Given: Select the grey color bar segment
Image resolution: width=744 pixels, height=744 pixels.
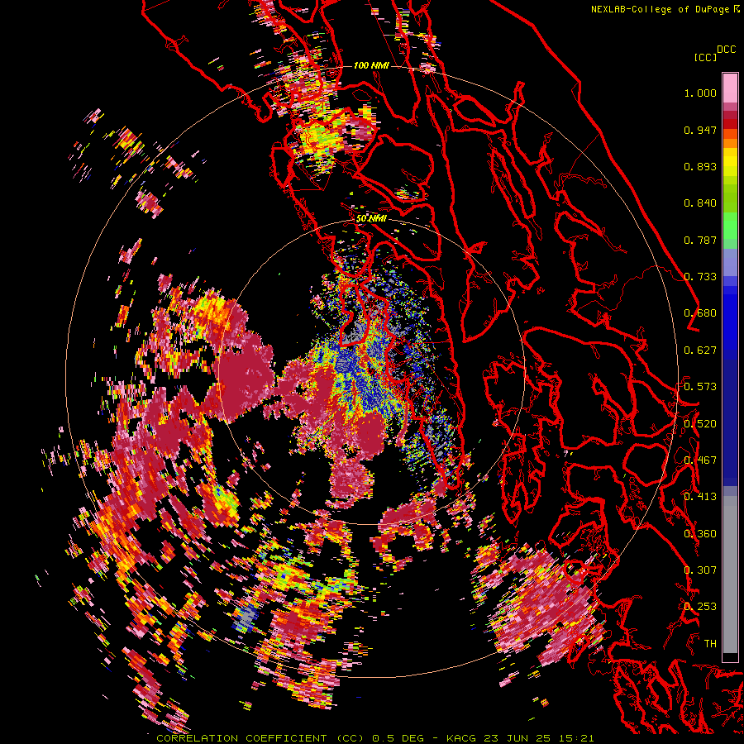Looking at the screenshot, I should pos(730,575).
